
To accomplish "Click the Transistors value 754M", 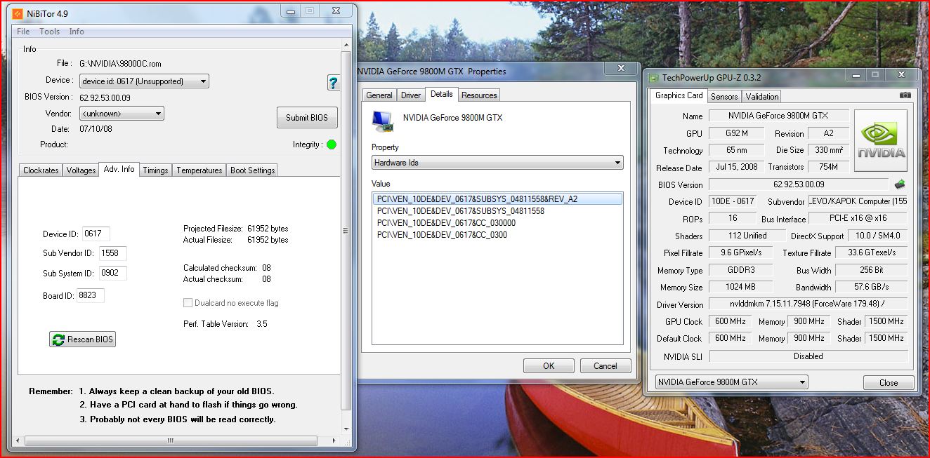I will tap(828, 167).
